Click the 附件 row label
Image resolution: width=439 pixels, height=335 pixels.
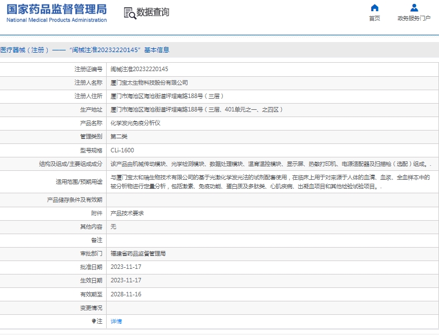(x=97, y=213)
